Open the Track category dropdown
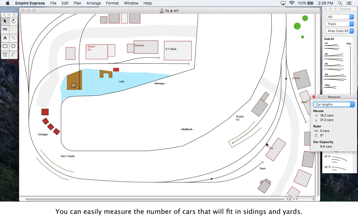 pyautogui.click(x=340, y=24)
